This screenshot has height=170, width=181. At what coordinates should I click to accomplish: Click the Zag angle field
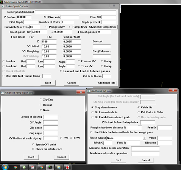50,133
